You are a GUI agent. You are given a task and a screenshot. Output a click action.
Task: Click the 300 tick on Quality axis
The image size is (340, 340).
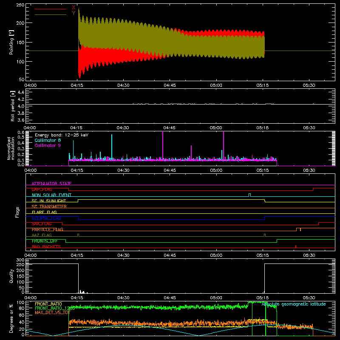coord(20,260)
